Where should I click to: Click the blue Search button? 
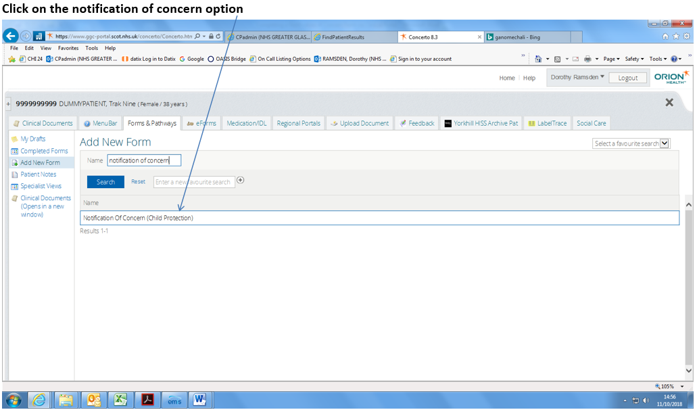click(x=105, y=182)
